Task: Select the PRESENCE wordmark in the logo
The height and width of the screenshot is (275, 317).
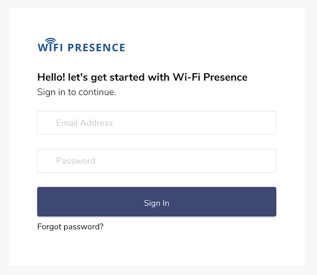Action: tap(96, 48)
